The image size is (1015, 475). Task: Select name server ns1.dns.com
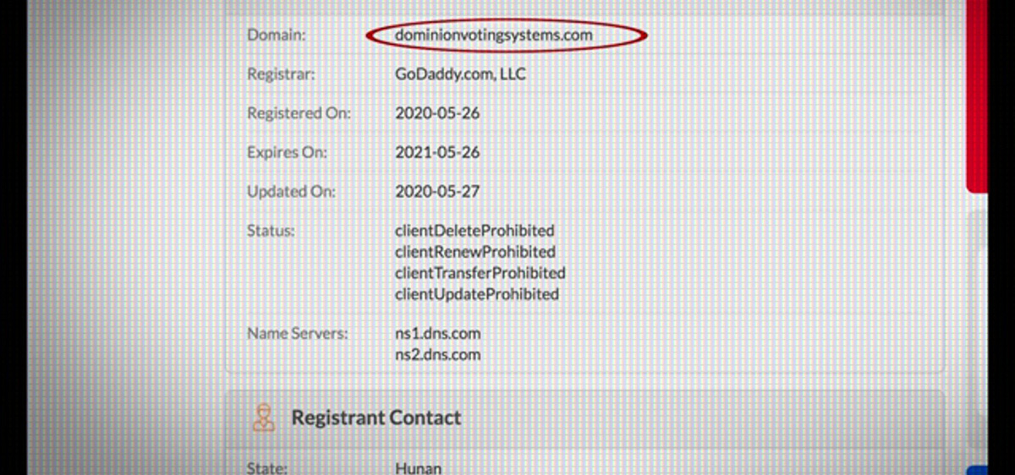pos(437,333)
